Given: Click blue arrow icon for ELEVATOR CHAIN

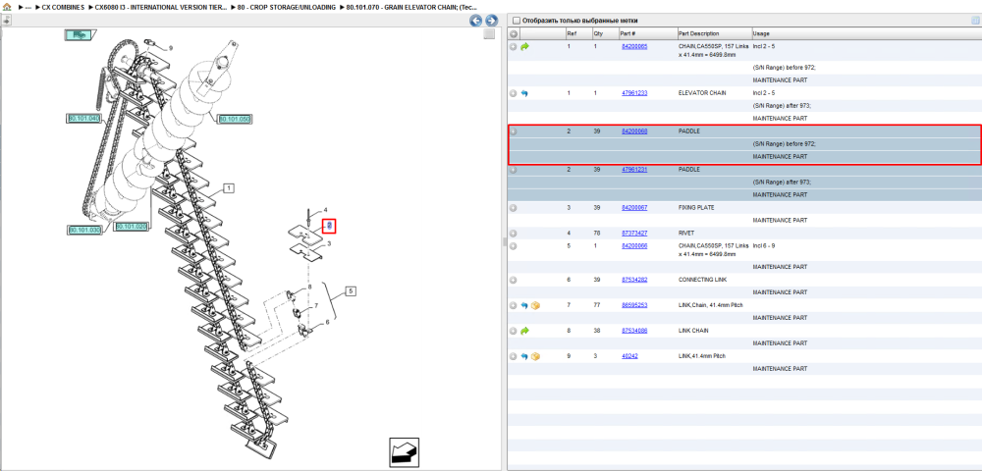Looking at the screenshot, I should (x=524, y=93).
